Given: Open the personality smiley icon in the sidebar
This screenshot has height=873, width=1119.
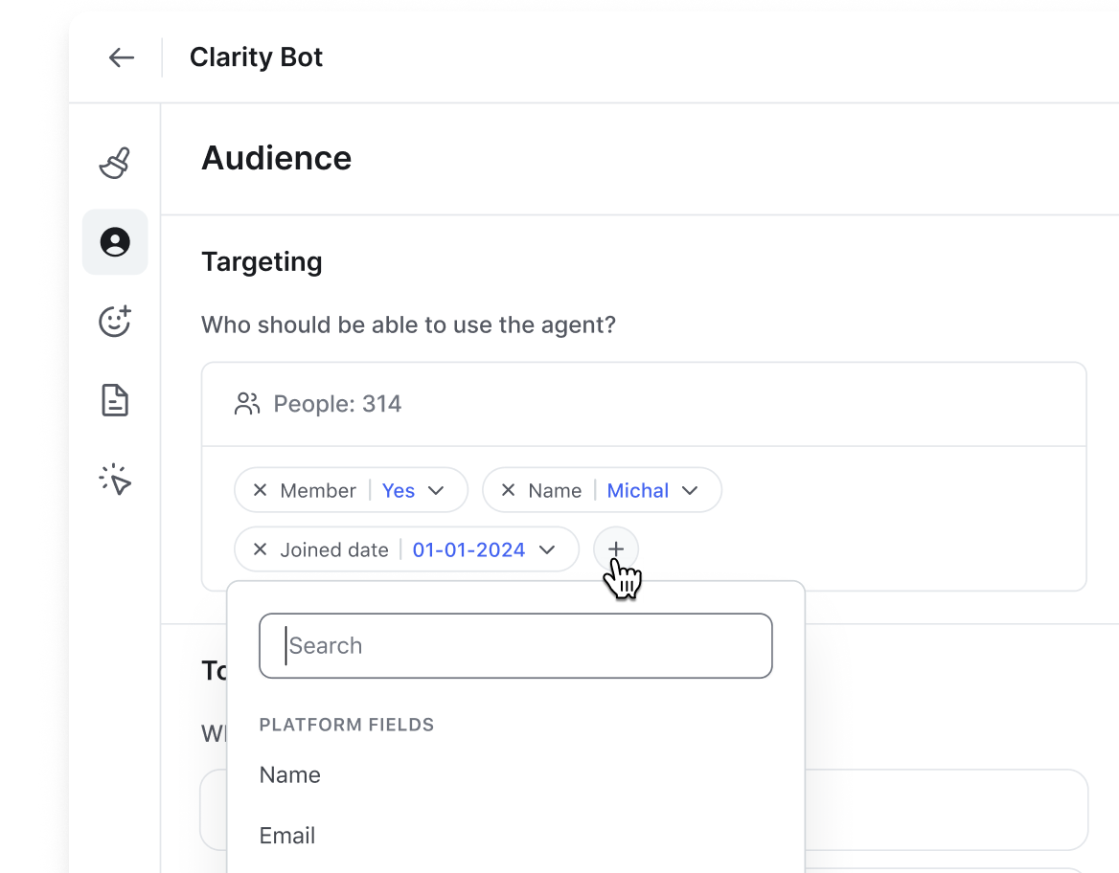Looking at the screenshot, I should [114, 322].
